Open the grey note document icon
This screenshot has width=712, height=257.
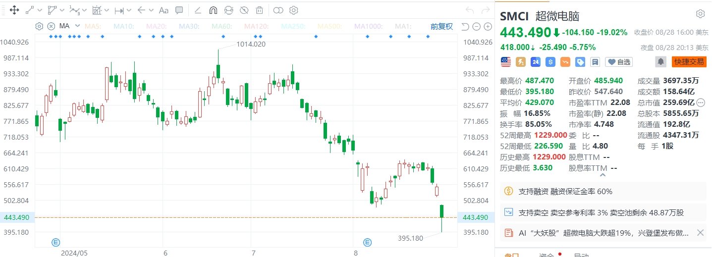coord(596,62)
